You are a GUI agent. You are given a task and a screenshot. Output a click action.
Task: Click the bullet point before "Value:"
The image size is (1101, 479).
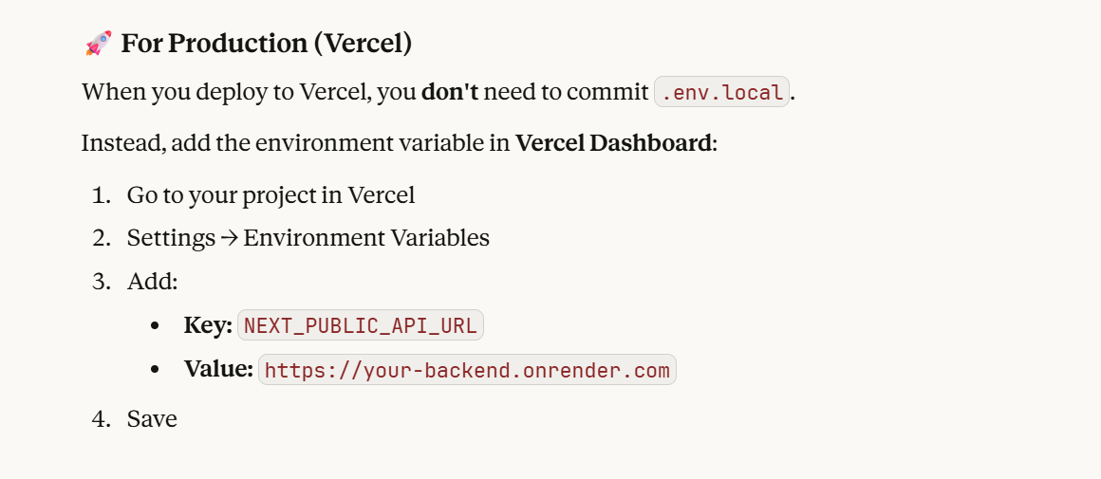pos(155,370)
